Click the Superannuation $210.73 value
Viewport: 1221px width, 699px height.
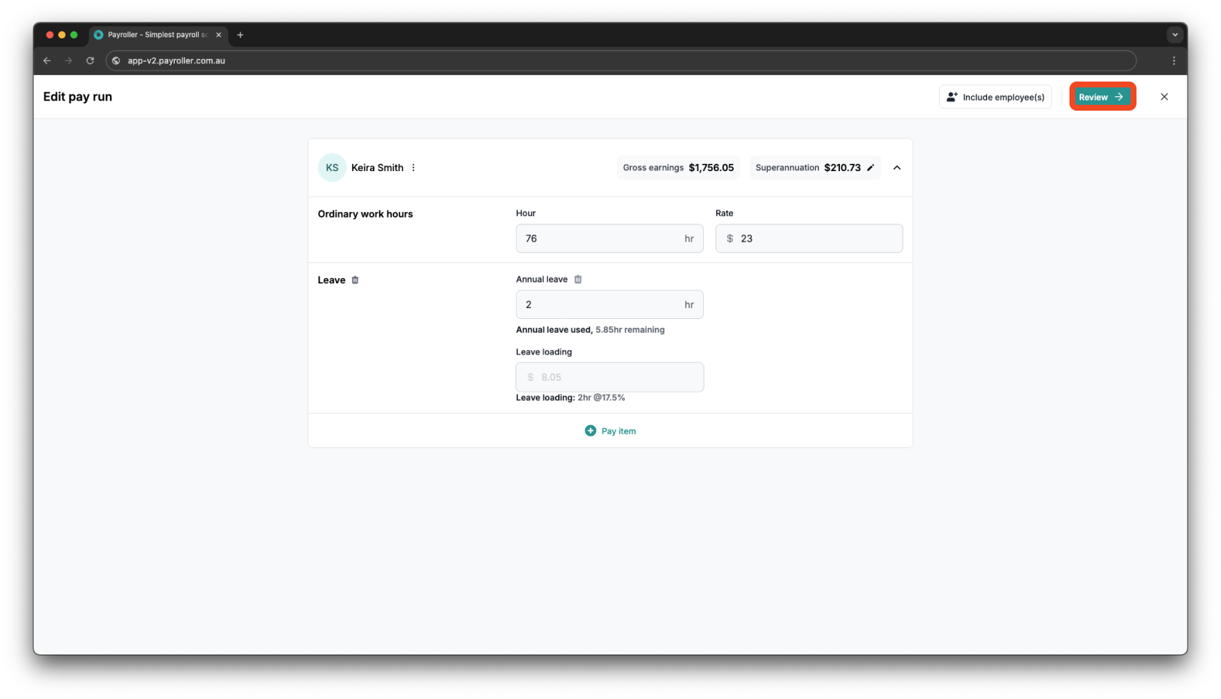[x=842, y=167]
